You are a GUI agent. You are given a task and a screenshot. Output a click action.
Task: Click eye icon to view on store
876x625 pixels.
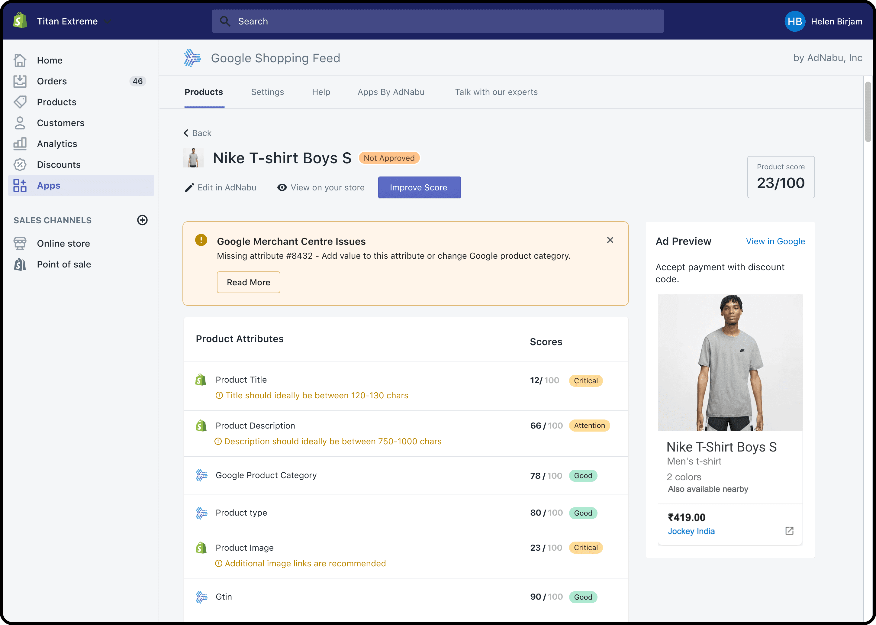282,187
